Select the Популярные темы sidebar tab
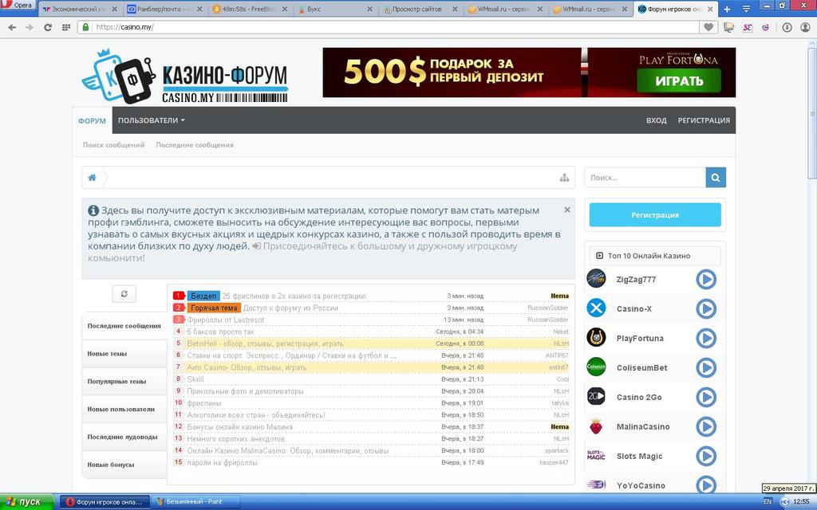The height and width of the screenshot is (510, 817). (124, 382)
